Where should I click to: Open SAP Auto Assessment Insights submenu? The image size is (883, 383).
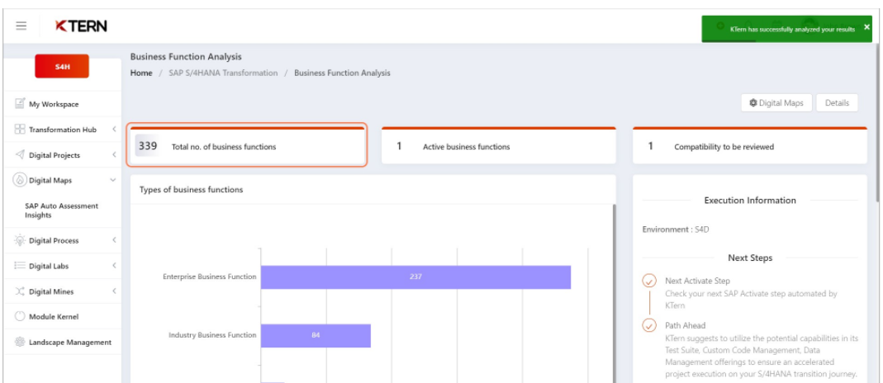tap(61, 210)
